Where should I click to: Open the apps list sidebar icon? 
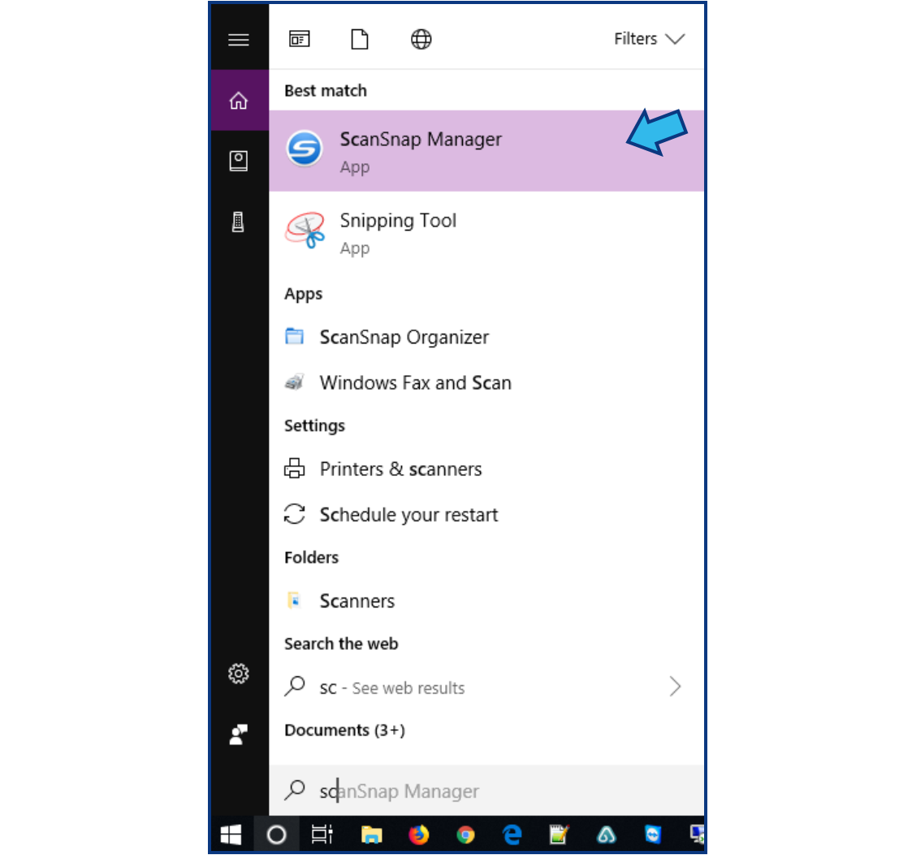(239, 160)
